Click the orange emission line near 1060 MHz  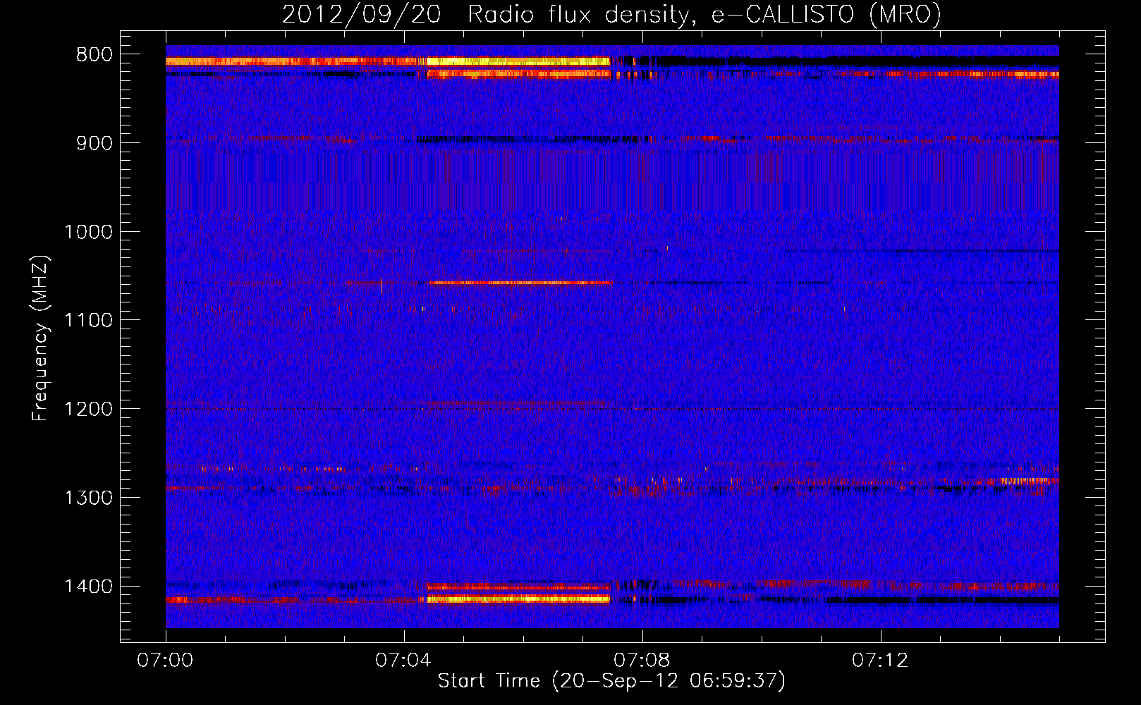pyautogui.click(x=520, y=283)
